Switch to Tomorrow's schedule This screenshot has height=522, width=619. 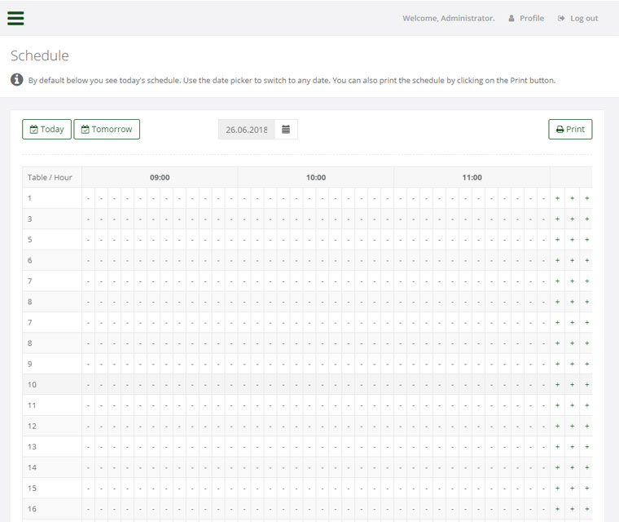click(107, 130)
